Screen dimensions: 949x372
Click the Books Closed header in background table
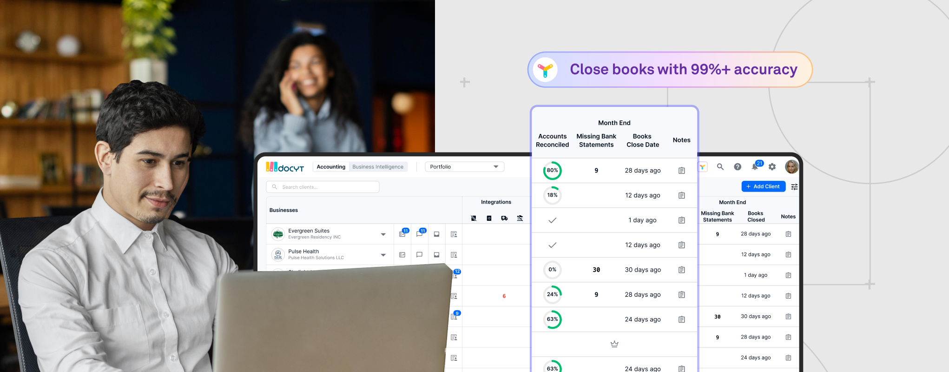[x=756, y=217]
